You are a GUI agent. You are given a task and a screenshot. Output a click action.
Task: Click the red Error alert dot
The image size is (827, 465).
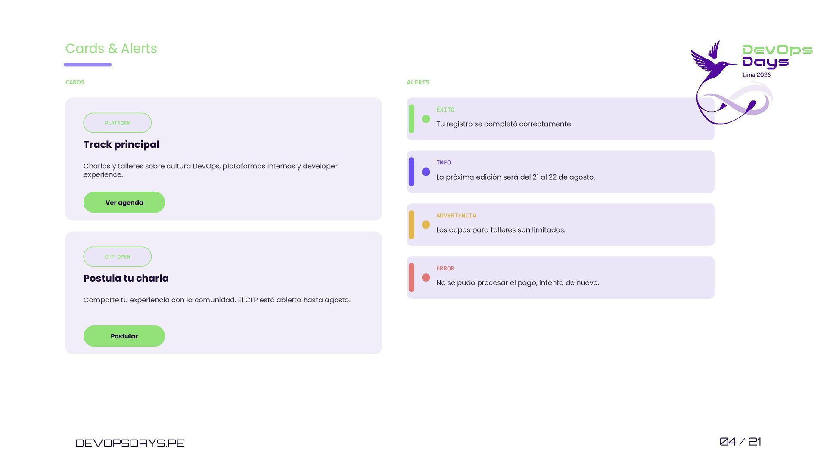[x=426, y=278]
